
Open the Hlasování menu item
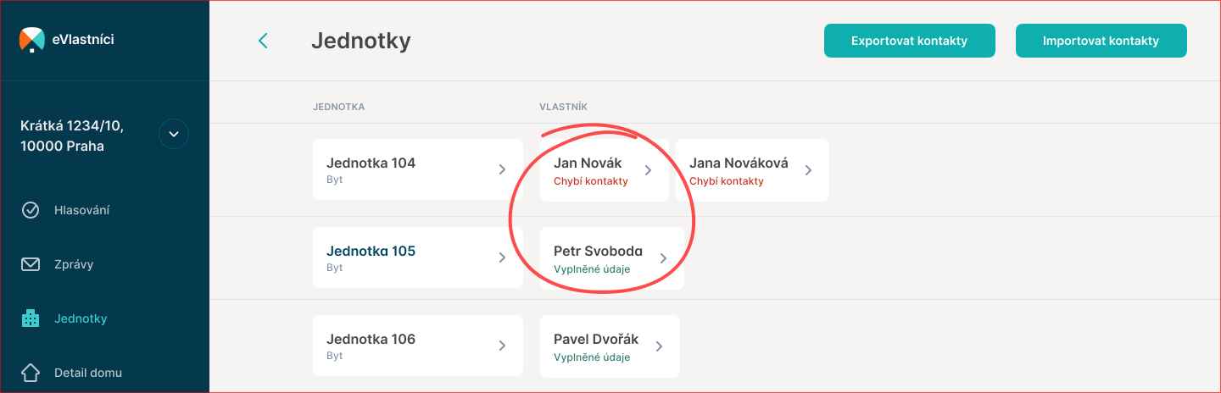(81, 210)
